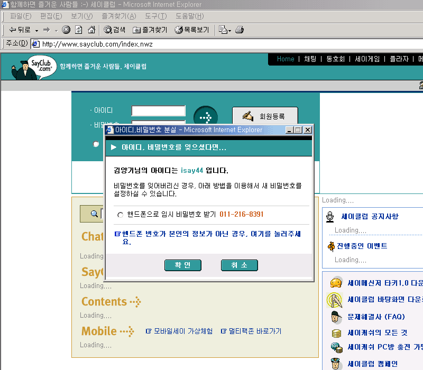Open 세이캐쉬 PC방 충전 link

point(385,347)
